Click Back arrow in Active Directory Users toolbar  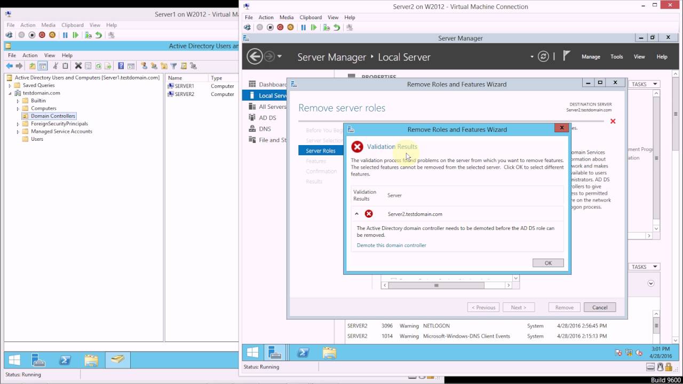[9, 66]
